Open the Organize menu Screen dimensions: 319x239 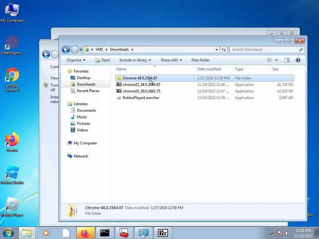coord(76,60)
